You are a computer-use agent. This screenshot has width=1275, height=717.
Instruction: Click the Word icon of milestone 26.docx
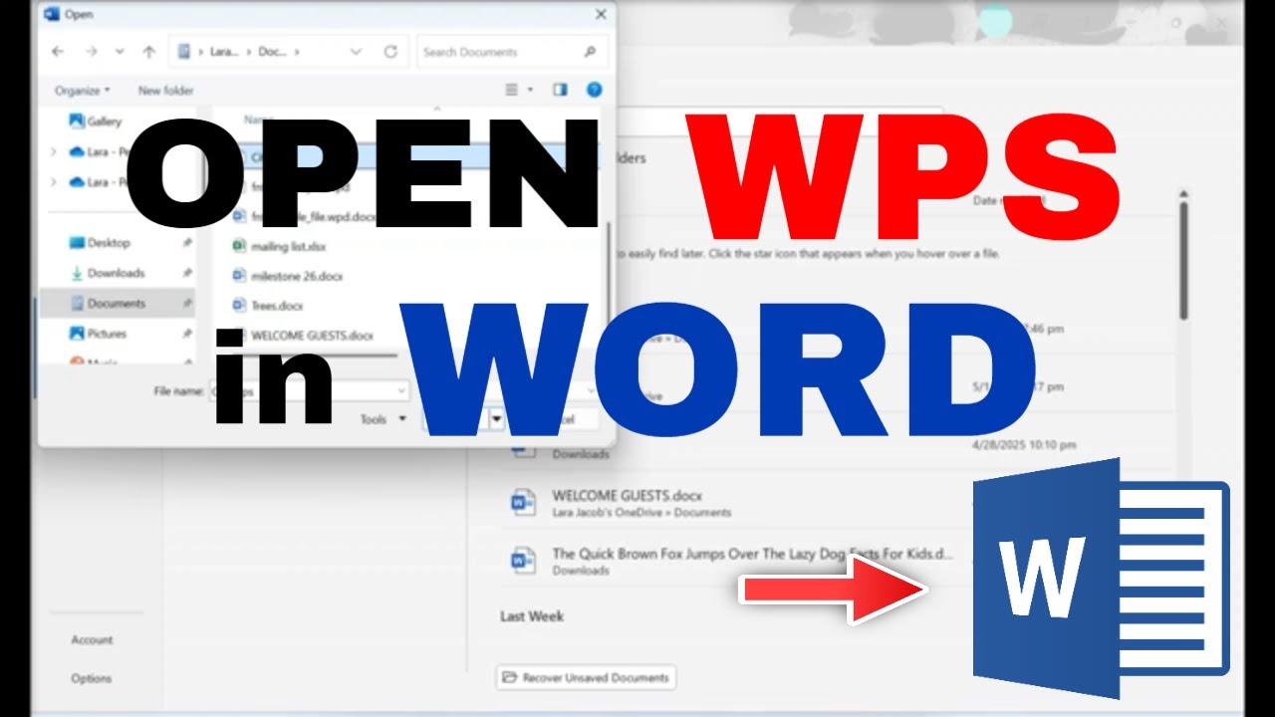coord(238,276)
